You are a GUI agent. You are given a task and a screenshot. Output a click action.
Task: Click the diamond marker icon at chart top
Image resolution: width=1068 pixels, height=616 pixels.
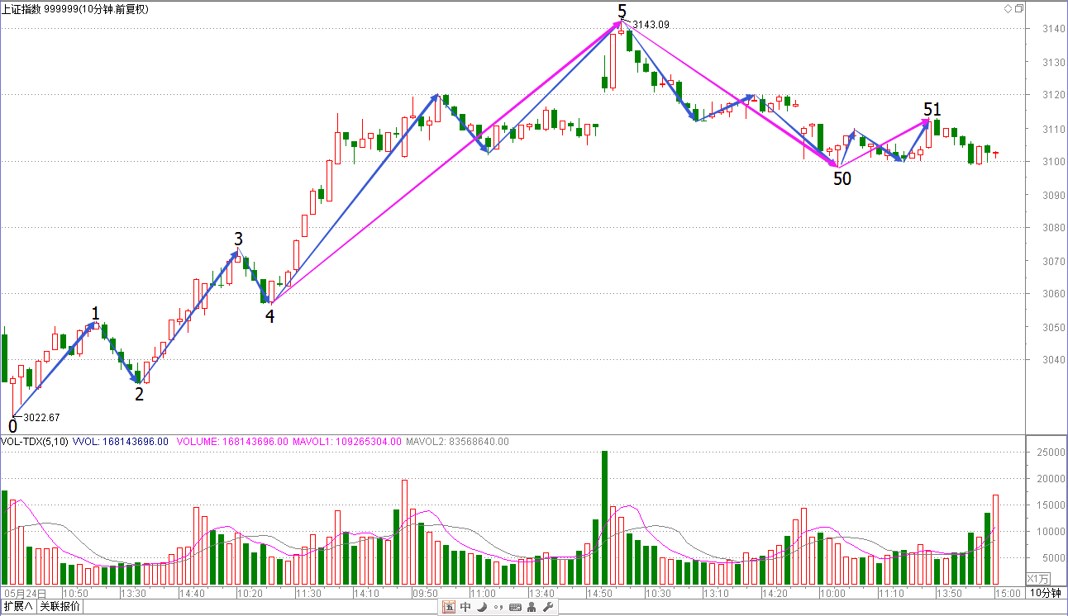click(1008, 8)
